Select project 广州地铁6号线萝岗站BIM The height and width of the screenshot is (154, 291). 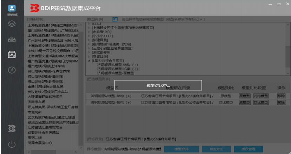coord(52,41)
